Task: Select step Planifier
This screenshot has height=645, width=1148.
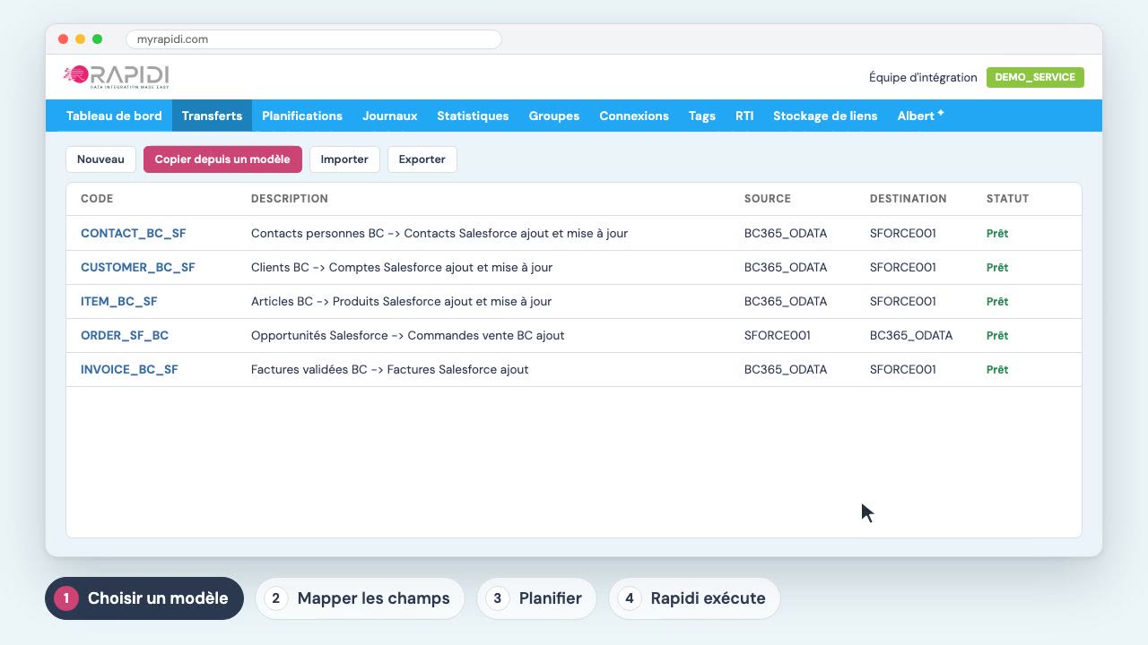Action: tap(536, 598)
